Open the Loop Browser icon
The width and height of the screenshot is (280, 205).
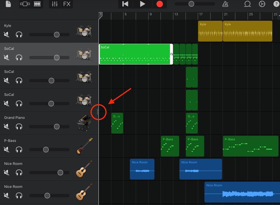(247, 4)
